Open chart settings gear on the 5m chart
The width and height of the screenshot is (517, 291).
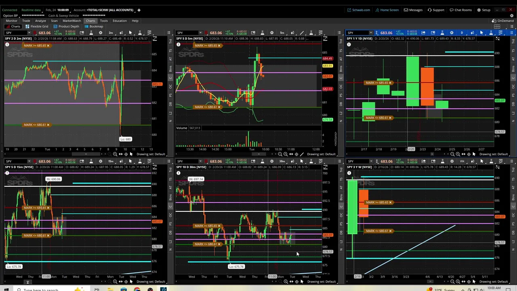click(272, 33)
